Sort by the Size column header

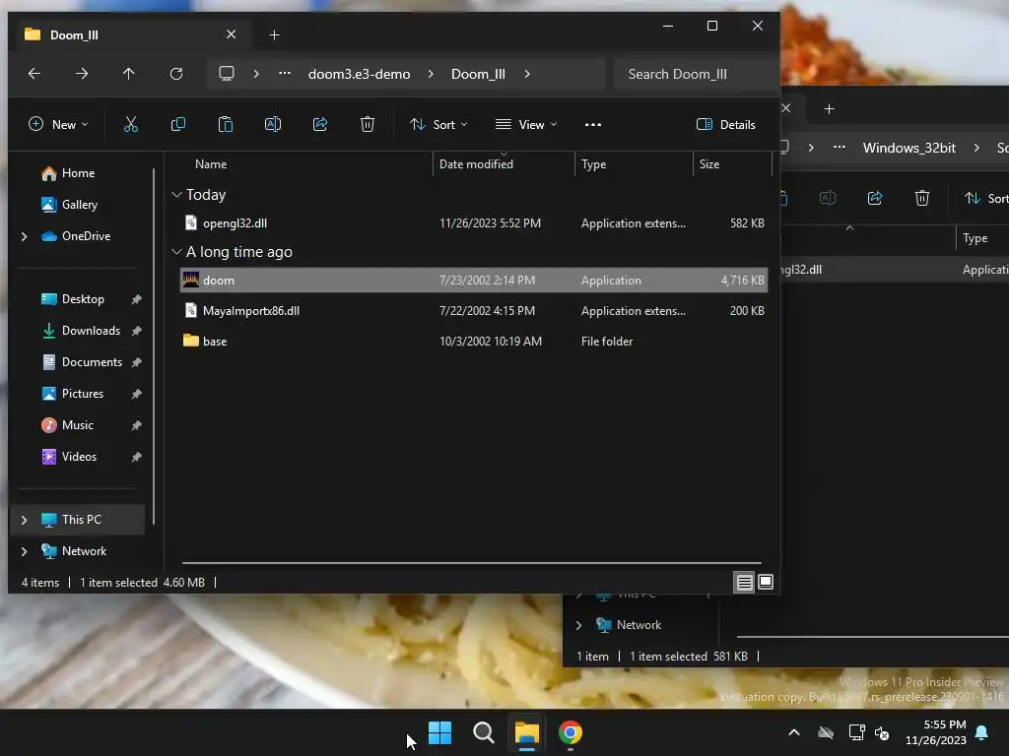tap(709, 164)
